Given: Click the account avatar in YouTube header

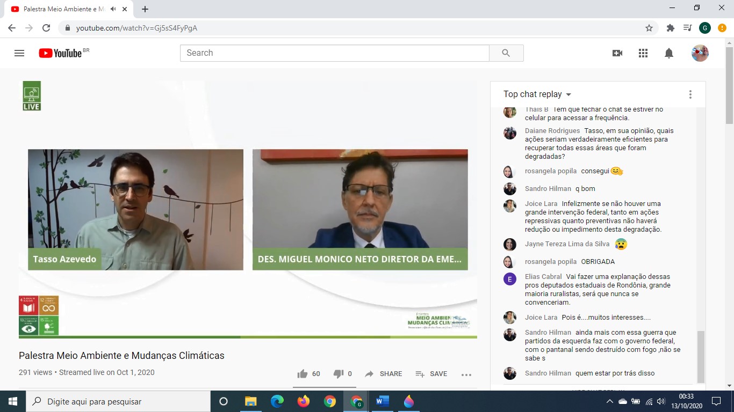Looking at the screenshot, I should pyautogui.click(x=700, y=53).
